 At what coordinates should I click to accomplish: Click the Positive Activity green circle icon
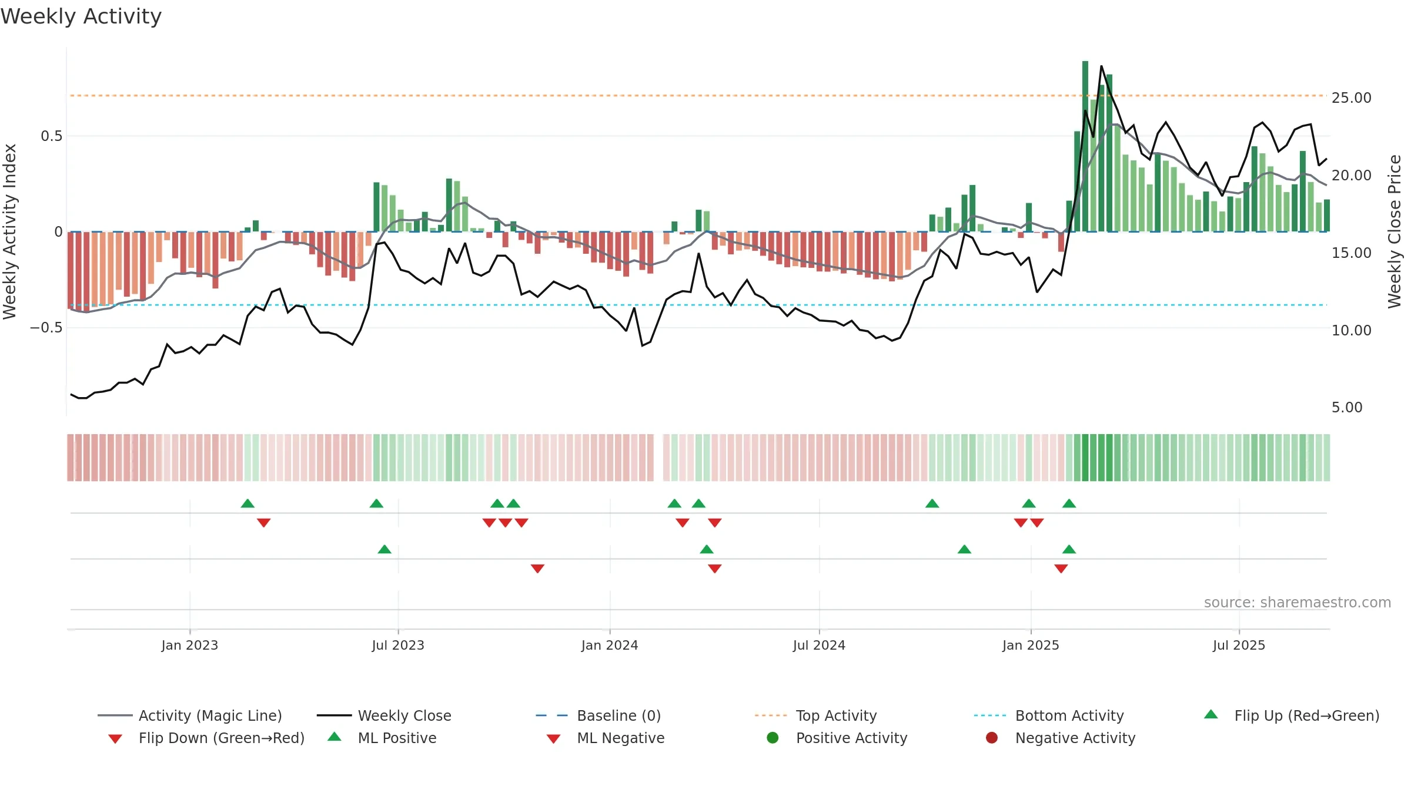coord(773,738)
